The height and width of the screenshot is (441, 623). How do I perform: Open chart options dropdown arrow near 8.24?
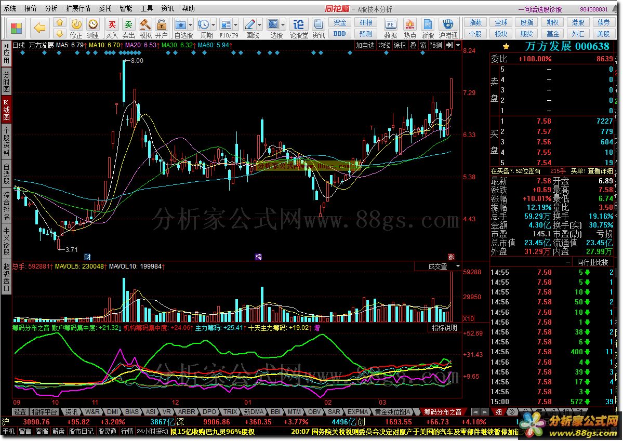(x=458, y=45)
